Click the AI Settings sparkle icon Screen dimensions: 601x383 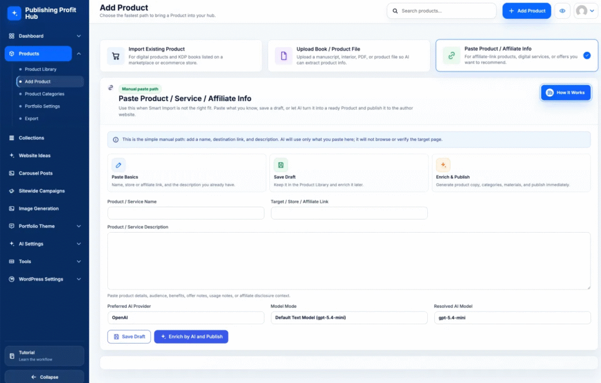tap(12, 244)
